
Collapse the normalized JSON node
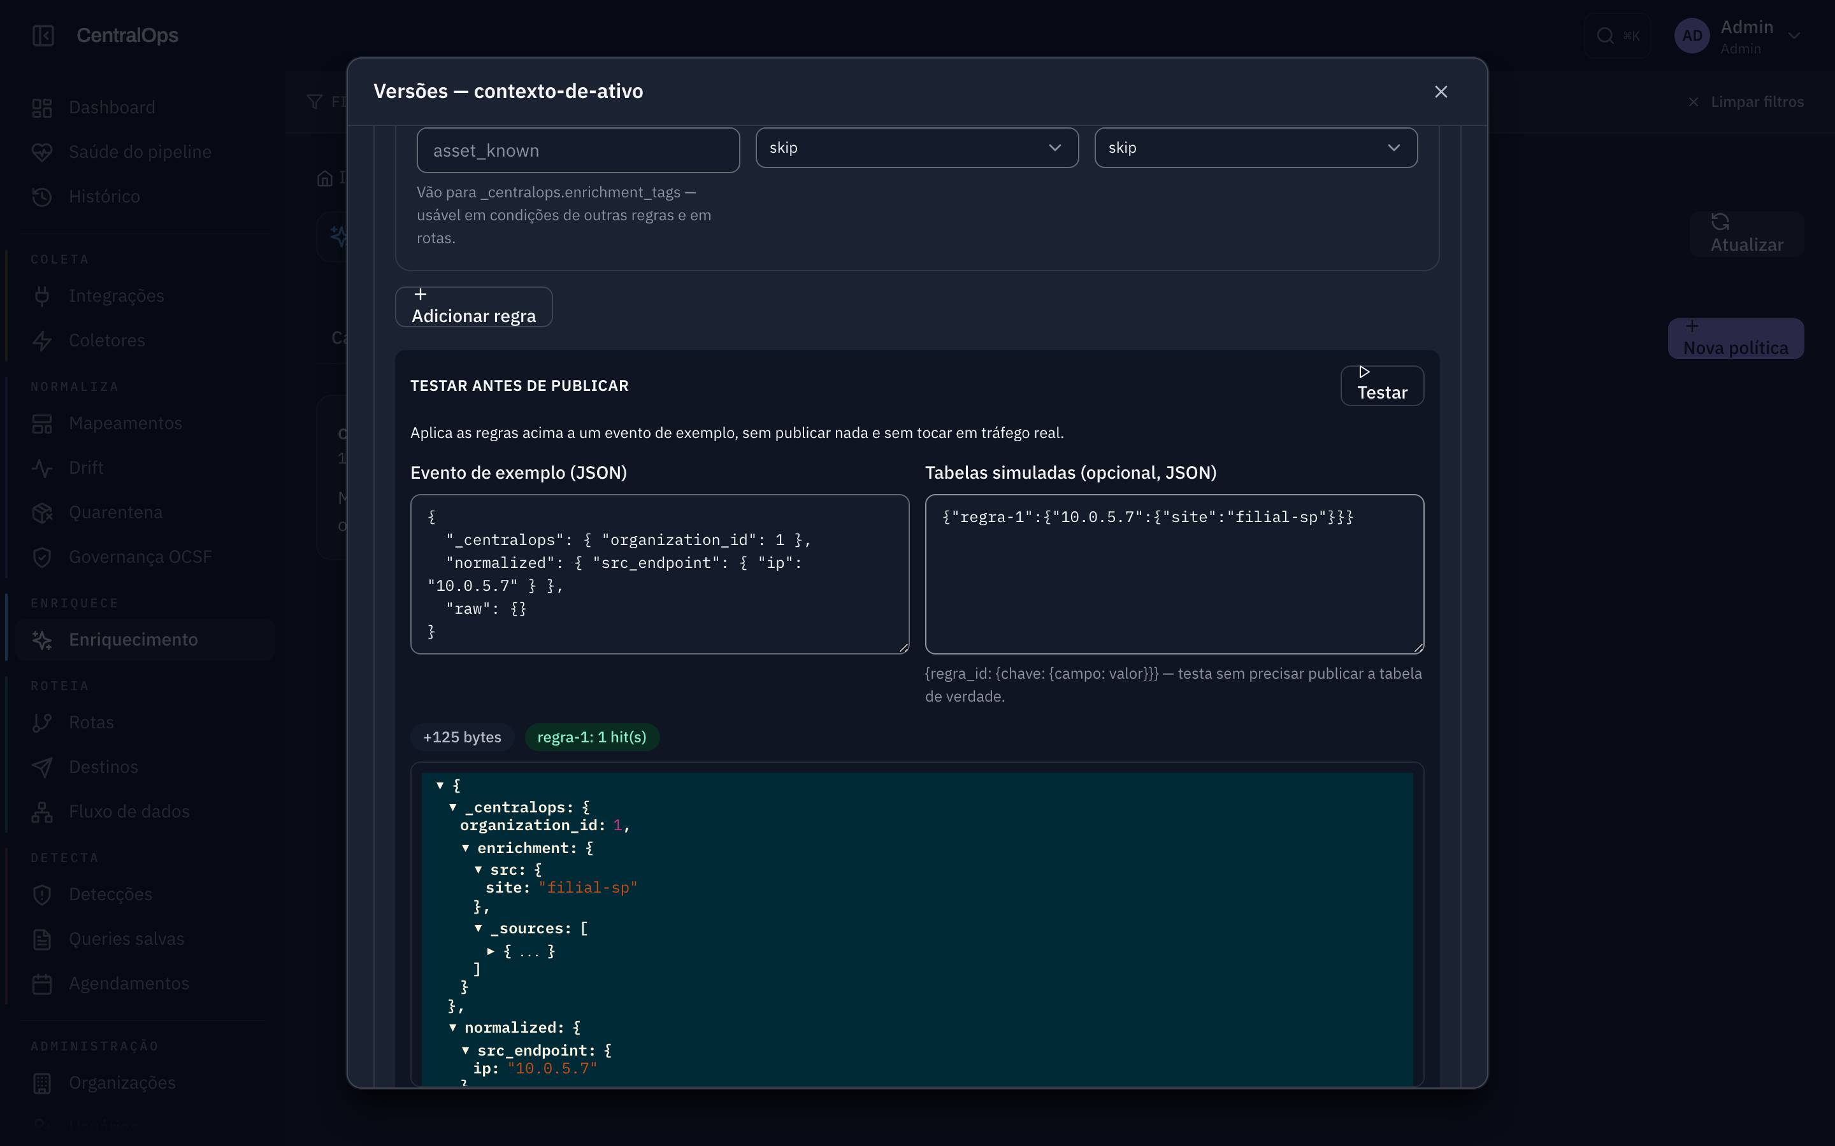452,1028
